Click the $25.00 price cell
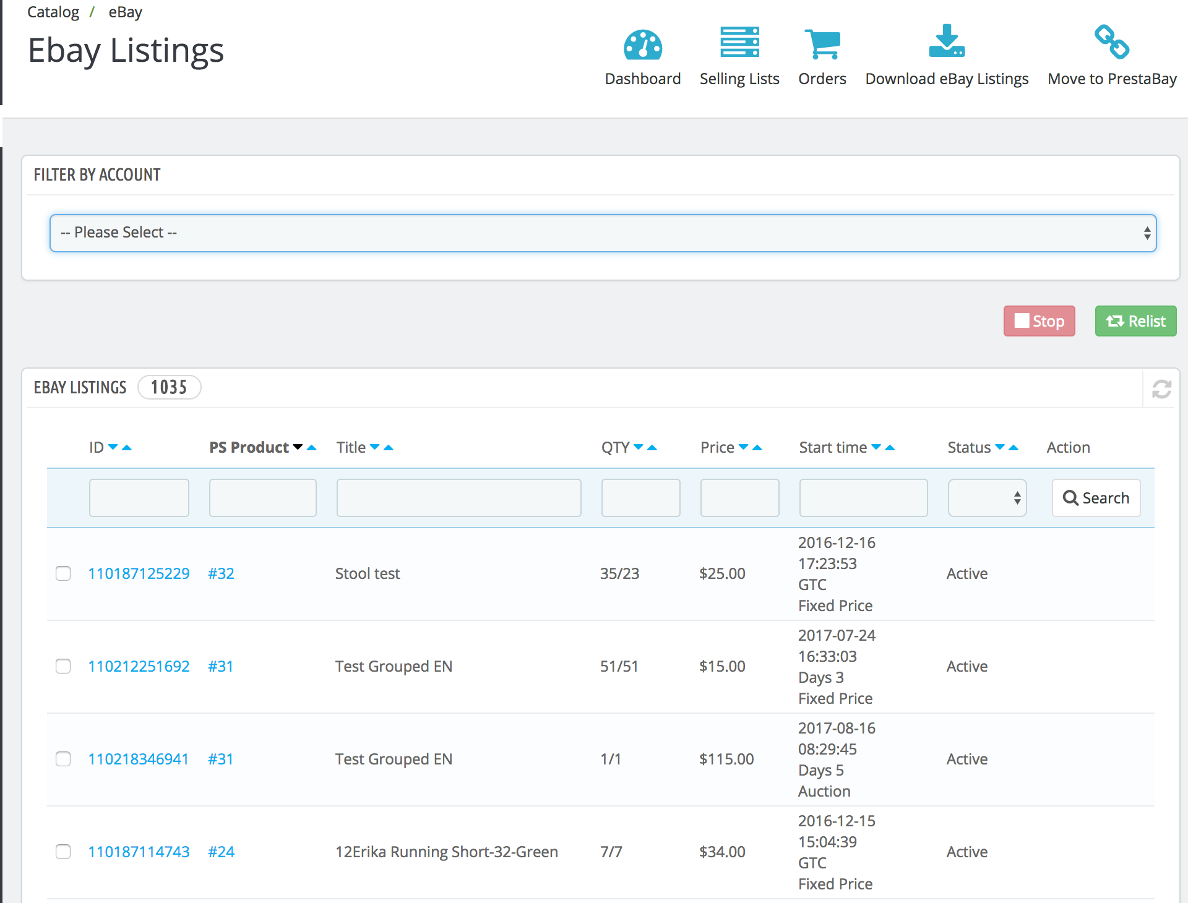Screen dimensions: 1188x903 pos(722,573)
